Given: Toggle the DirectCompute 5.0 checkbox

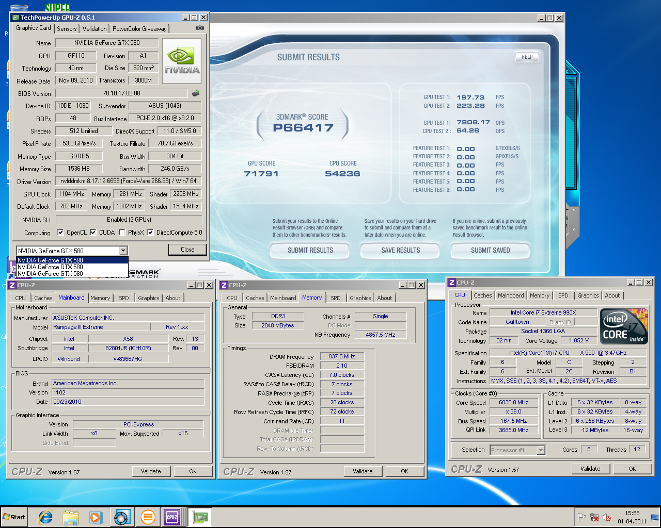Looking at the screenshot, I should pyautogui.click(x=150, y=233).
